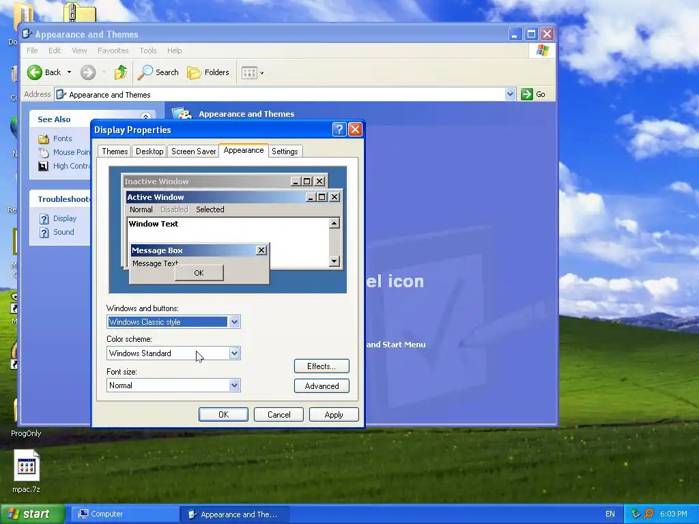Click the preview scrollbar up arrow

(x=334, y=223)
